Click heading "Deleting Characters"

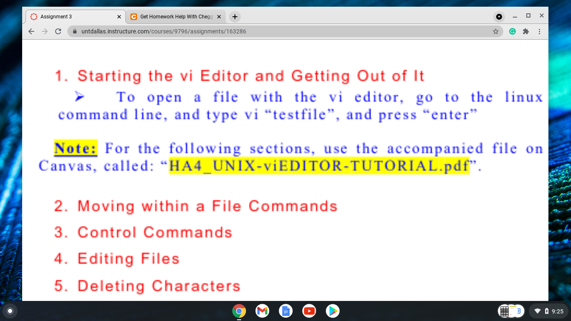tap(159, 286)
